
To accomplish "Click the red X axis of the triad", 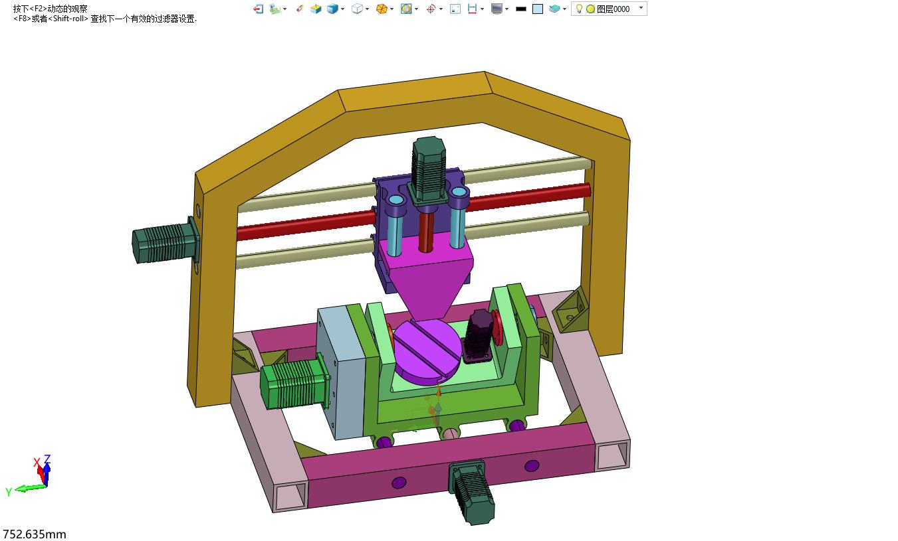I will tap(41, 473).
